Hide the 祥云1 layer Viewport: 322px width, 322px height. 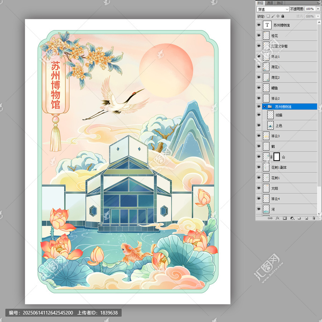coord(259,57)
